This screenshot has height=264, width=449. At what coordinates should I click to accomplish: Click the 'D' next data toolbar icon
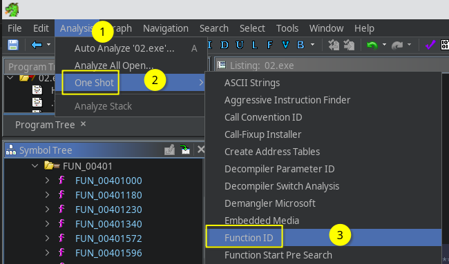(224, 45)
